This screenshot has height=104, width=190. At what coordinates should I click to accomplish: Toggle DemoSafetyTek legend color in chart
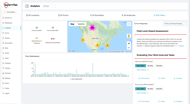(x=71, y=79)
